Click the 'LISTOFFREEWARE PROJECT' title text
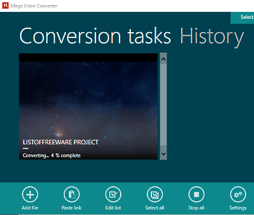The width and height of the screenshot is (254, 215). [x=60, y=142]
